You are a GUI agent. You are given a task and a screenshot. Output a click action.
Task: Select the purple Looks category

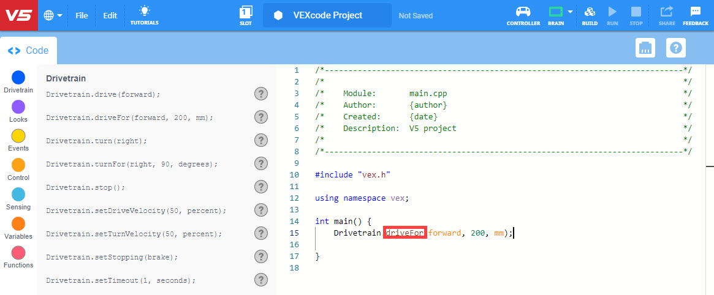click(18, 108)
